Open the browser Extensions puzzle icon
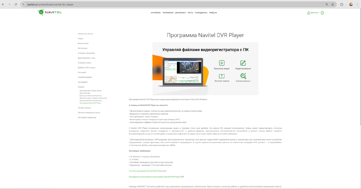 point(342,5)
